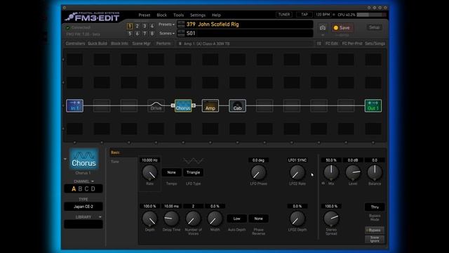Select scene 6 button
Image resolution: width=449 pixels, height=253 pixels.
point(138,34)
